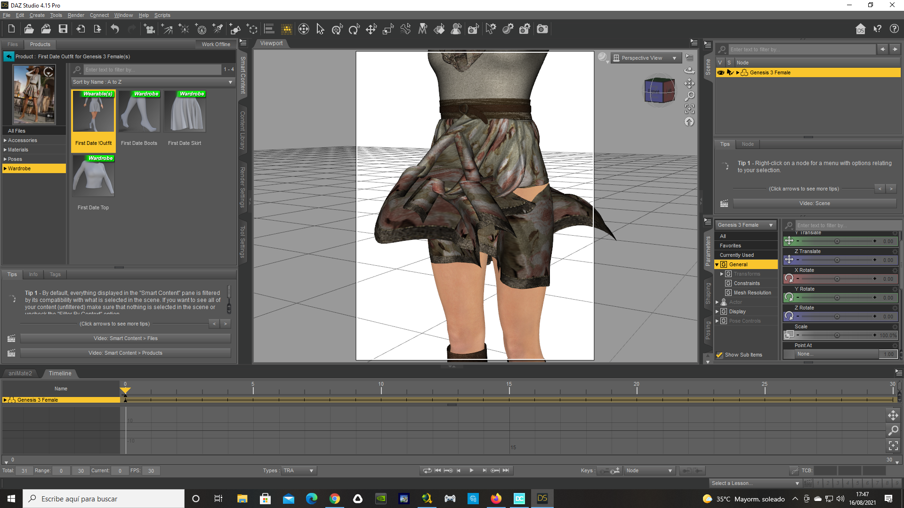The width and height of the screenshot is (904, 508).
Task: Open File Explorer from the taskbar
Action: (242, 499)
